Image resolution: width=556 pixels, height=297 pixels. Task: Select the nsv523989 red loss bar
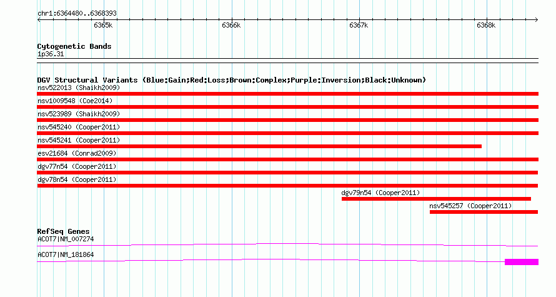pyautogui.click(x=287, y=120)
